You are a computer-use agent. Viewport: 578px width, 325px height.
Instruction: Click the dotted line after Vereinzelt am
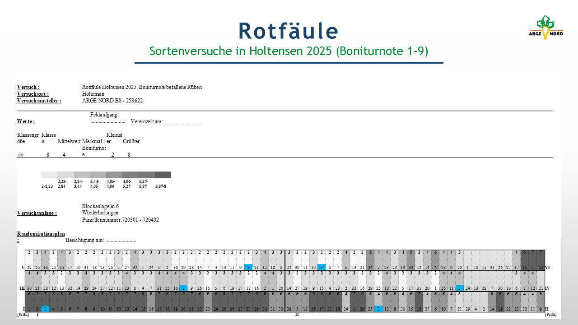[x=182, y=122]
